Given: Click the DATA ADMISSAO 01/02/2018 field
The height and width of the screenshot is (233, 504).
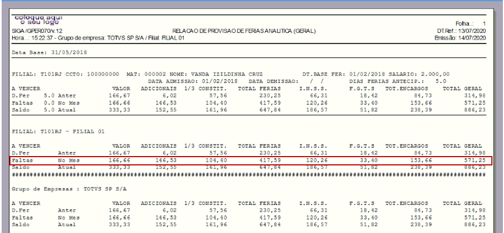Looking at the screenshot, I should tap(192, 81).
